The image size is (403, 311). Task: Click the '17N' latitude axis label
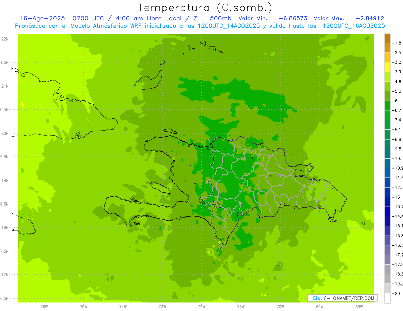click(x=5, y=275)
